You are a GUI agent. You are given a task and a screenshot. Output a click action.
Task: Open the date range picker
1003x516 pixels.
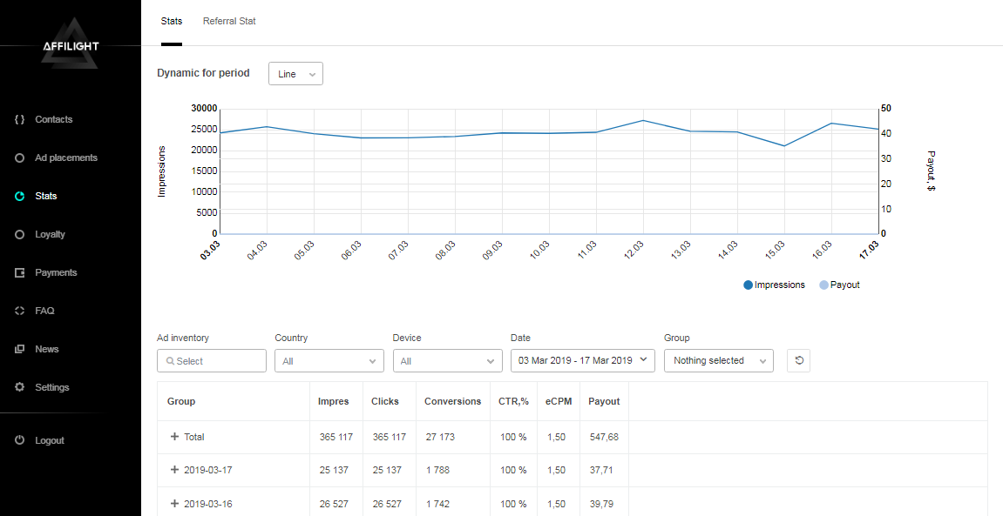tap(582, 360)
